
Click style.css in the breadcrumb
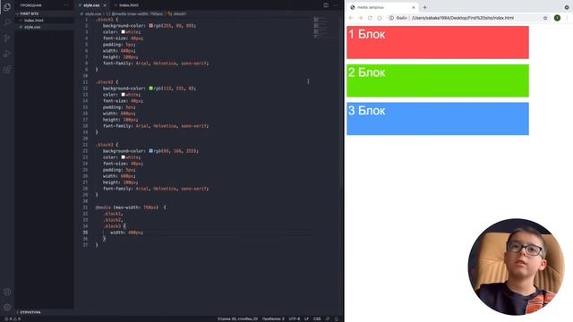[92, 14]
